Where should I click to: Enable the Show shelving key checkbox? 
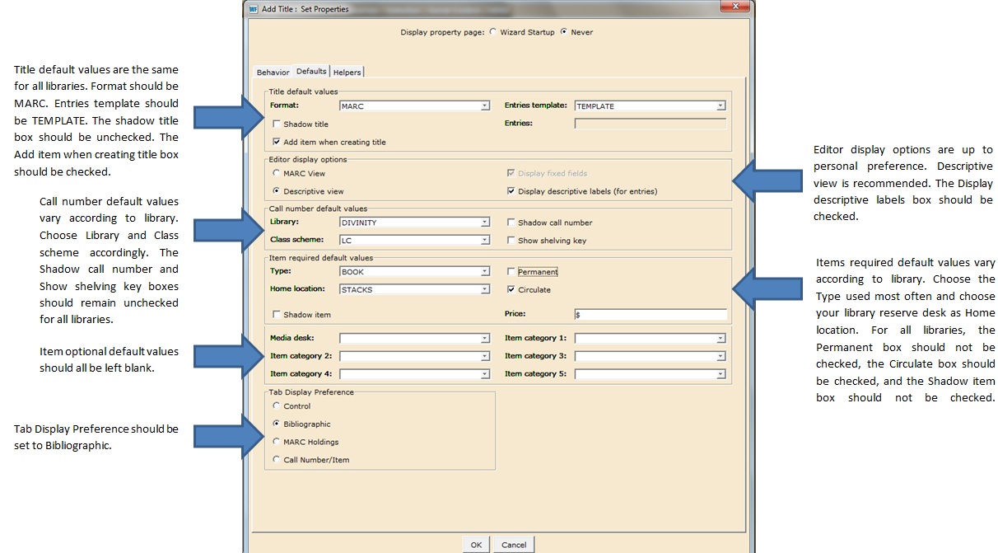tap(511, 241)
